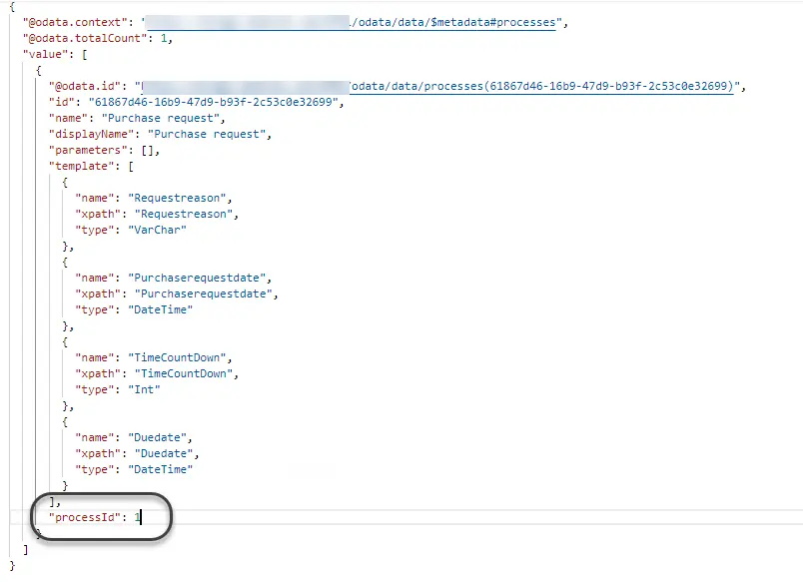Click name value "Duedate"
The height and width of the screenshot is (582, 803).
[x=157, y=437]
